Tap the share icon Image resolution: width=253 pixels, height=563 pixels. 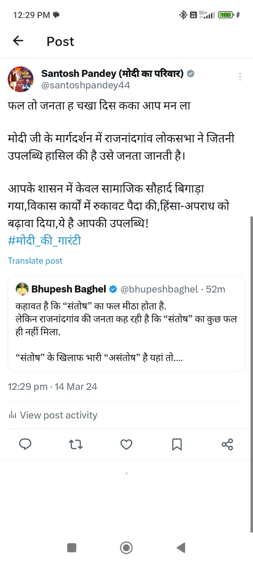tap(227, 444)
